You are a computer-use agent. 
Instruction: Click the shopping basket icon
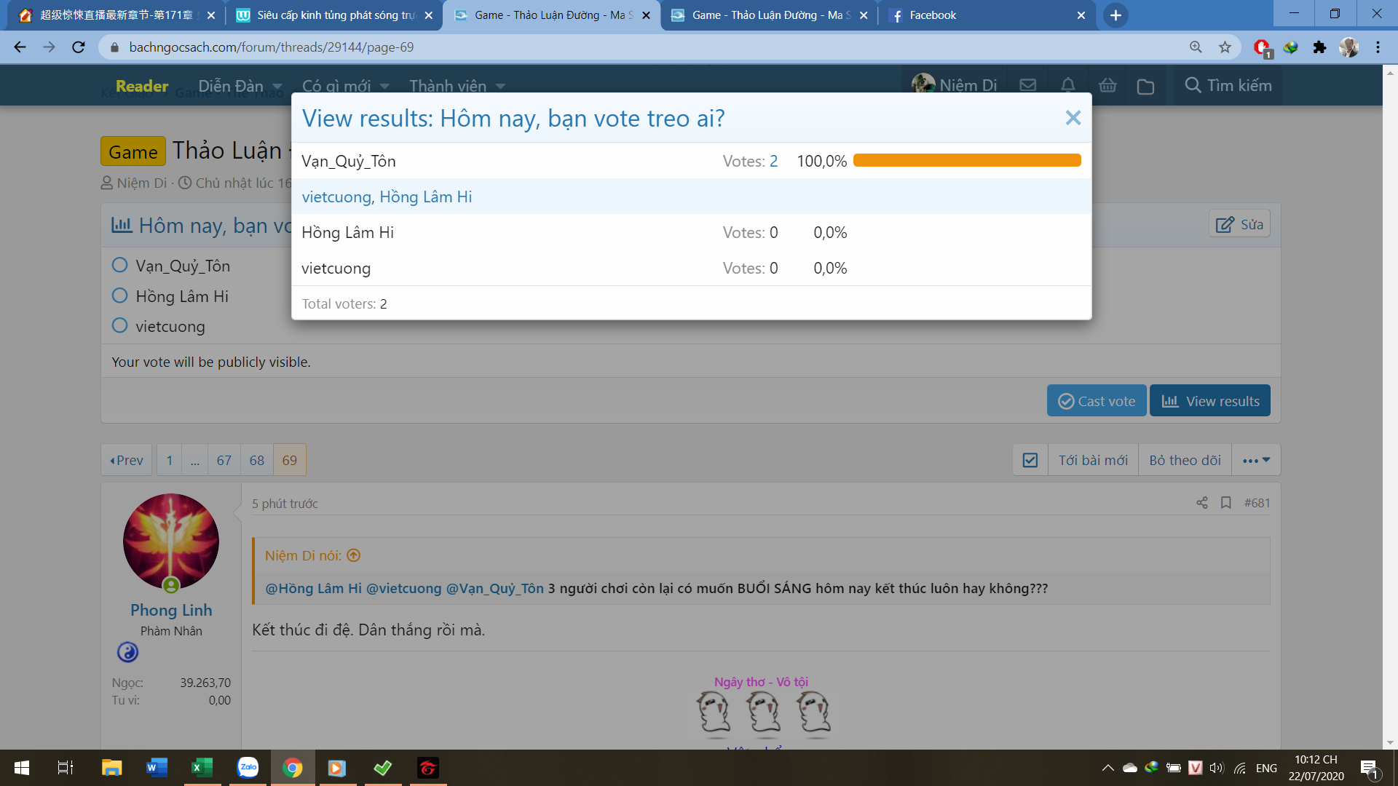pyautogui.click(x=1107, y=86)
